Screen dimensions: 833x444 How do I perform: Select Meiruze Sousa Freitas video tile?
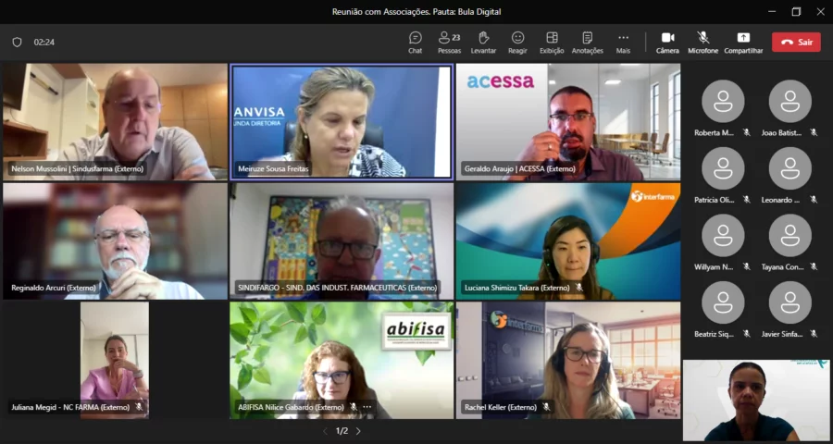pos(341,120)
